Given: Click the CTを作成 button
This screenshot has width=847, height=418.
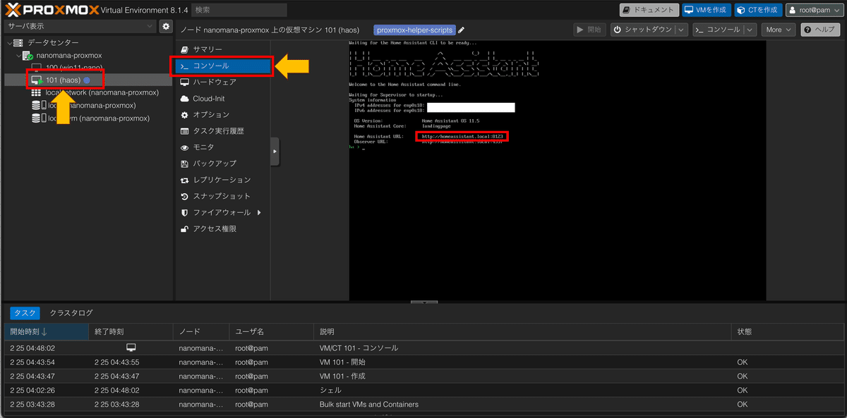Looking at the screenshot, I should (x=758, y=10).
